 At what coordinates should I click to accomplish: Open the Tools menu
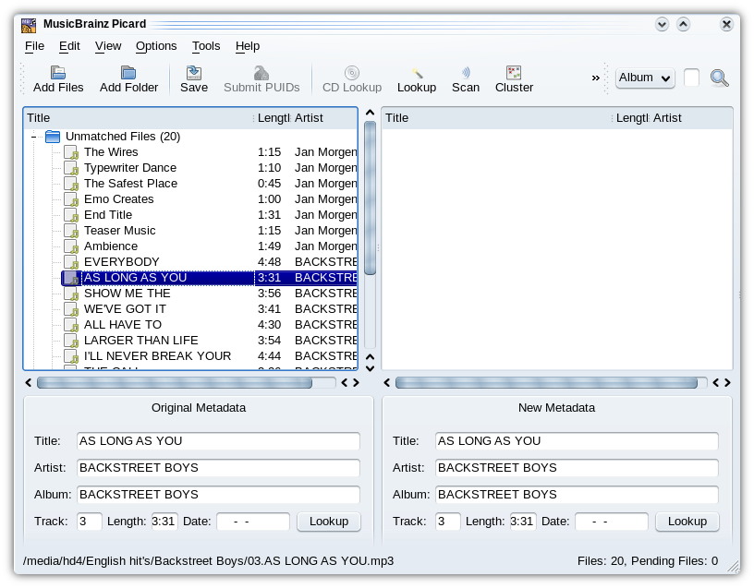[x=206, y=46]
